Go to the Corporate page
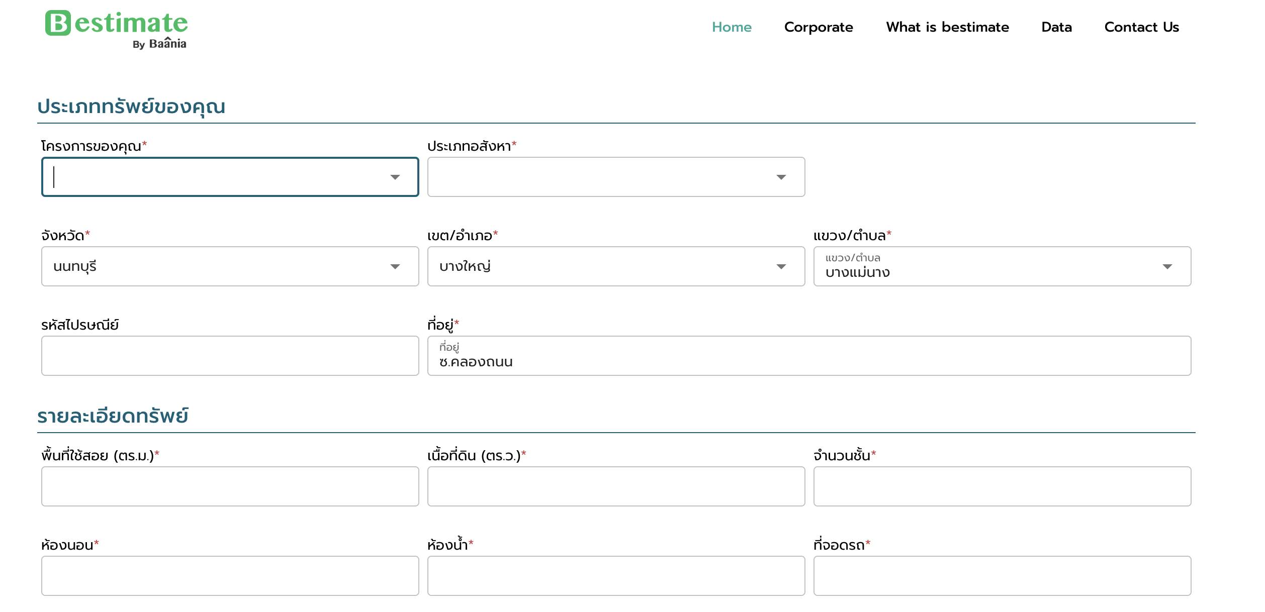The image size is (1265, 612). pyautogui.click(x=818, y=27)
